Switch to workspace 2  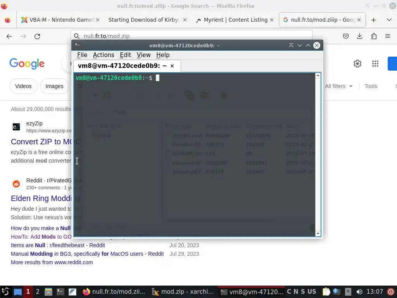pos(38,292)
